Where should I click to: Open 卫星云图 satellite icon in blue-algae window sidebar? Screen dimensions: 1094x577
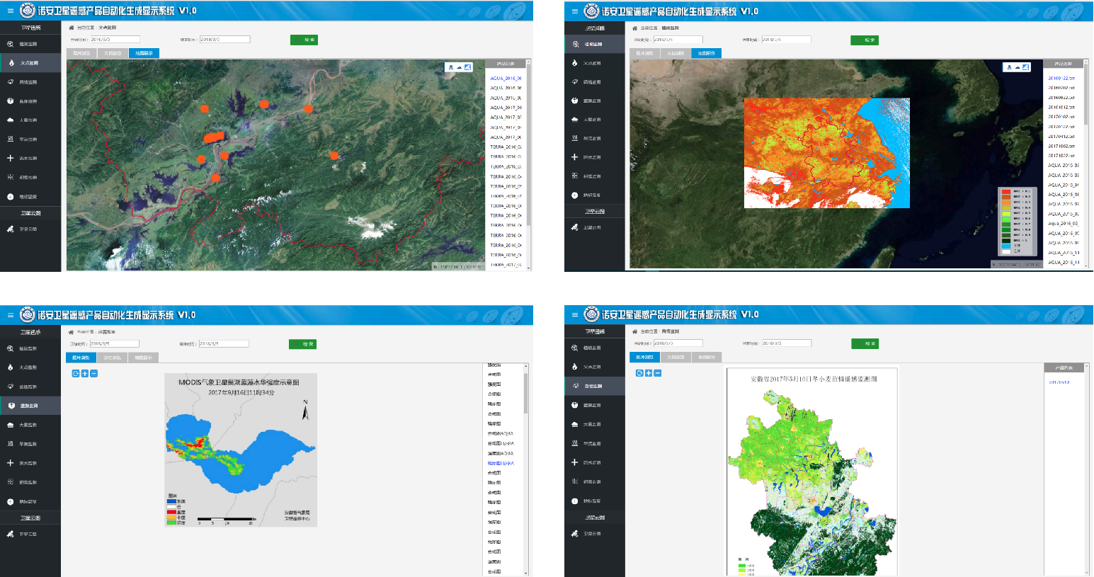[x=10, y=535]
